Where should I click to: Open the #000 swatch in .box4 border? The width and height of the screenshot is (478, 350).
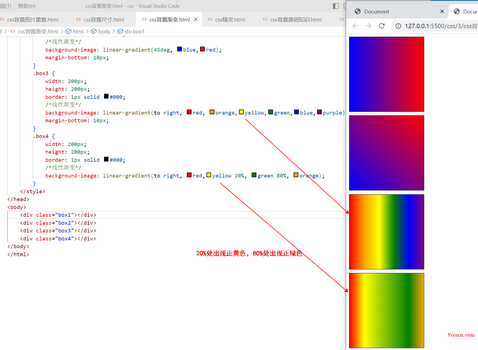click(x=106, y=159)
